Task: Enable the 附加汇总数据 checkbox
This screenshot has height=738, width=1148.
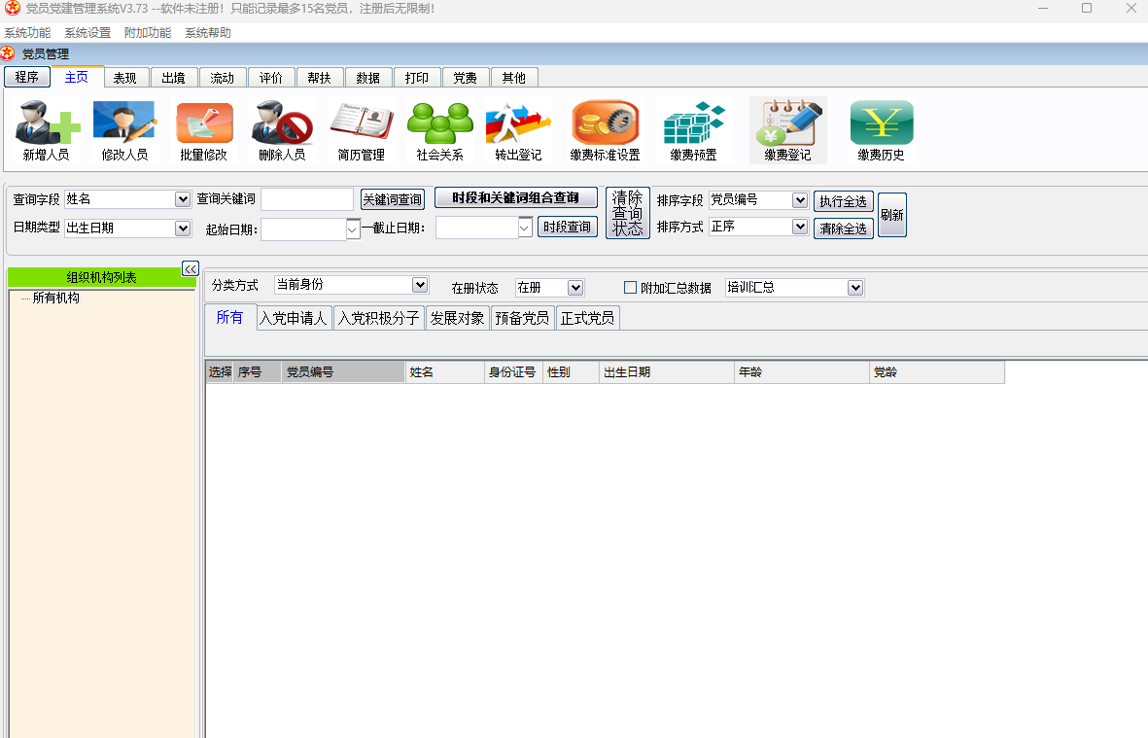Action: (x=630, y=287)
